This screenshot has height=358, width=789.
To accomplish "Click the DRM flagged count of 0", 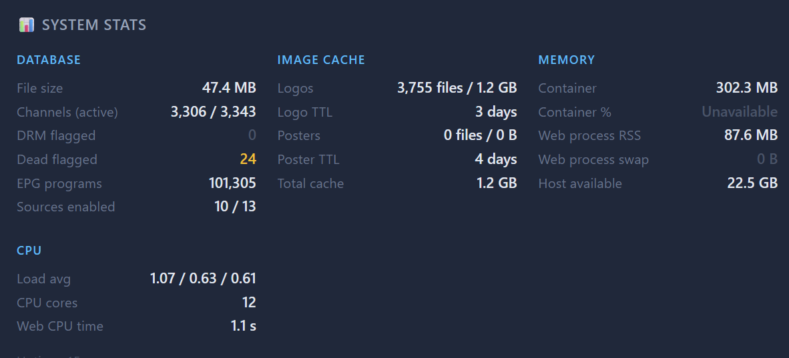I will (252, 135).
